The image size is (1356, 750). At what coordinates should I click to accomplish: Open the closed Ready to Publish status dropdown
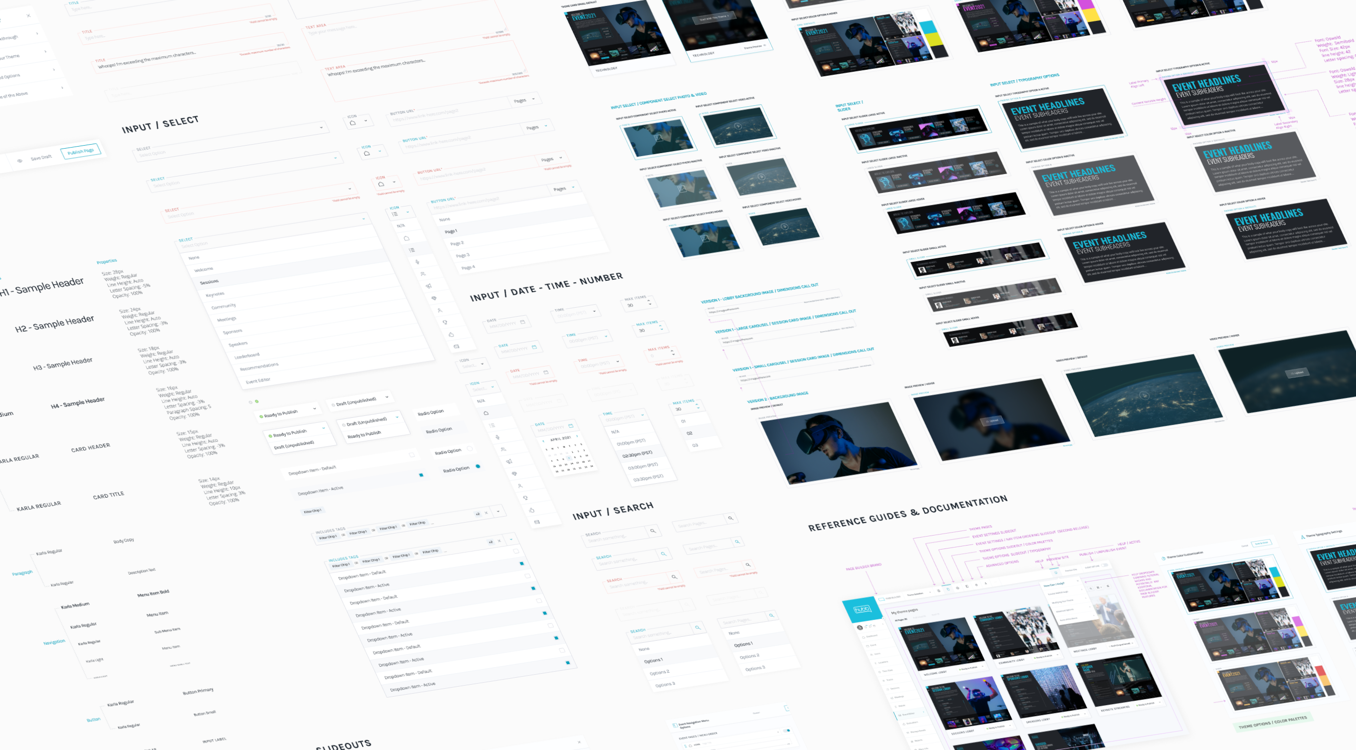(x=289, y=412)
